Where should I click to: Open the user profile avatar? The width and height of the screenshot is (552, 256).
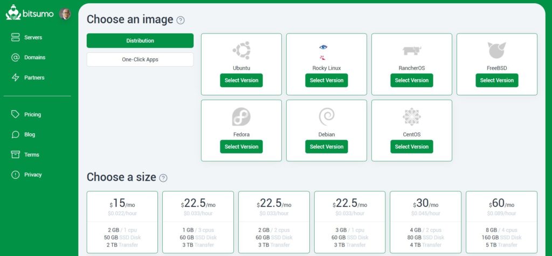click(65, 13)
